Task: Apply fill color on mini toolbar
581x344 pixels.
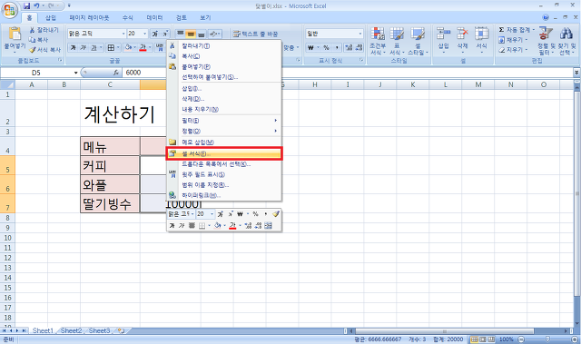Action: tap(218, 225)
